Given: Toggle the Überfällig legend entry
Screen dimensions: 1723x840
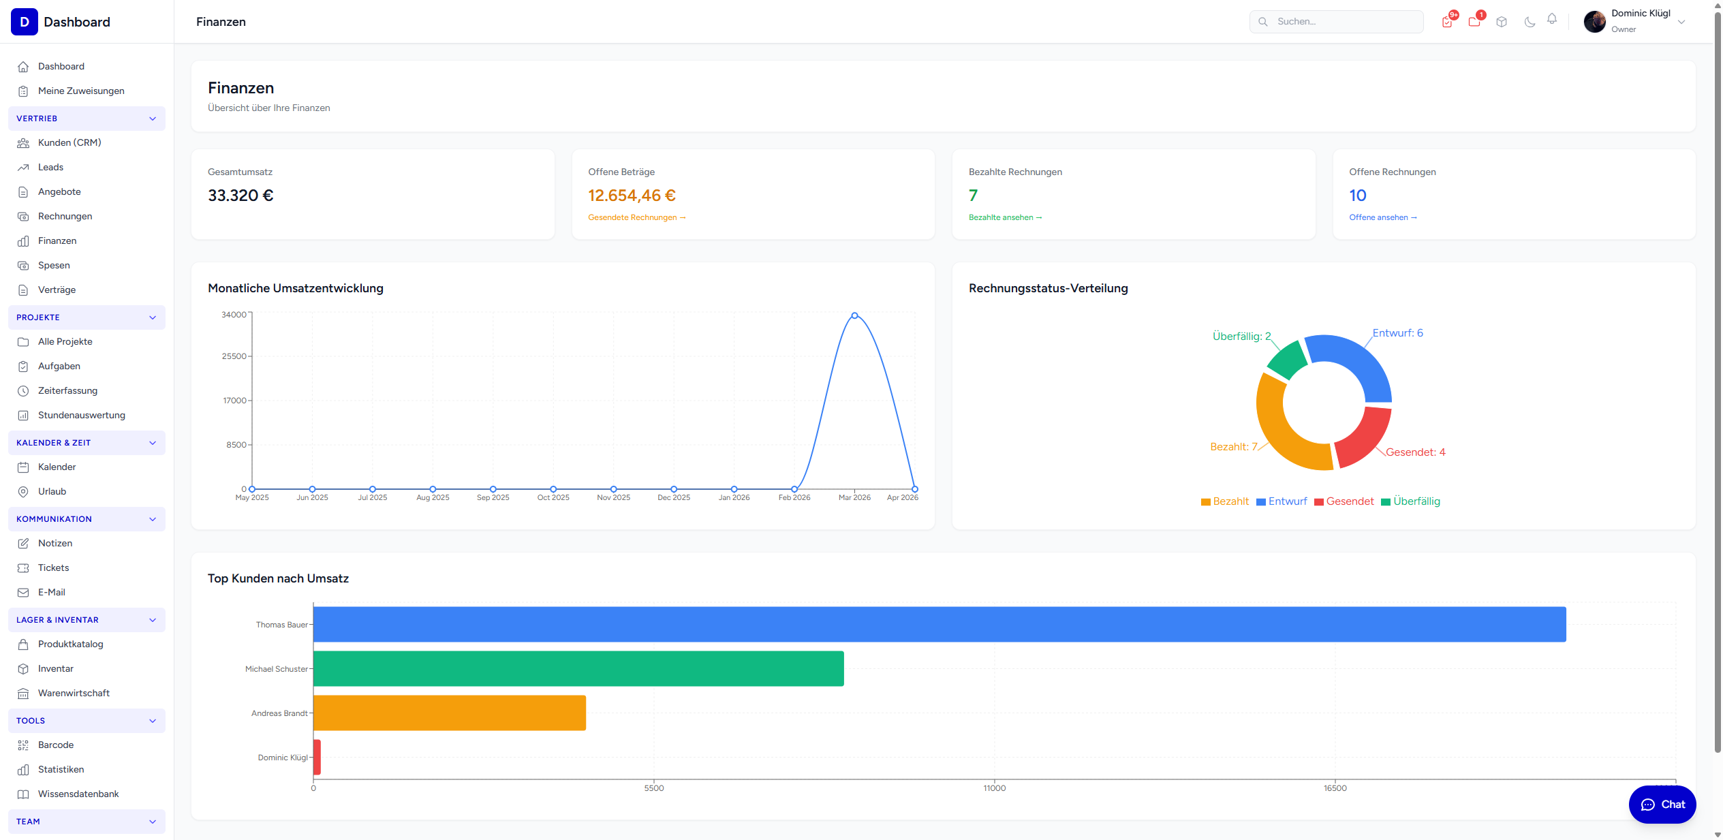Looking at the screenshot, I should pyautogui.click(x=1410, y=501).
